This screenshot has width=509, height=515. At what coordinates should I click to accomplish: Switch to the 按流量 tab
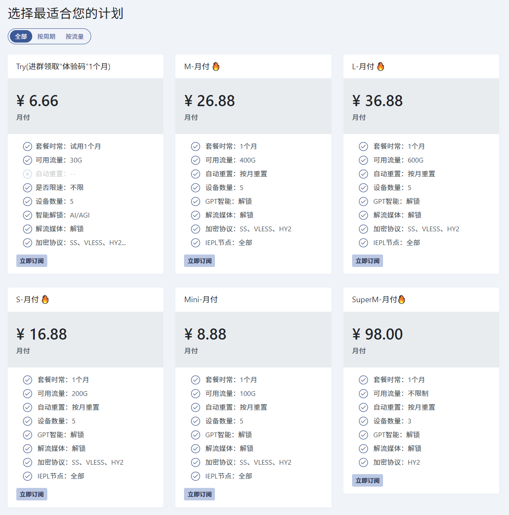74,37
